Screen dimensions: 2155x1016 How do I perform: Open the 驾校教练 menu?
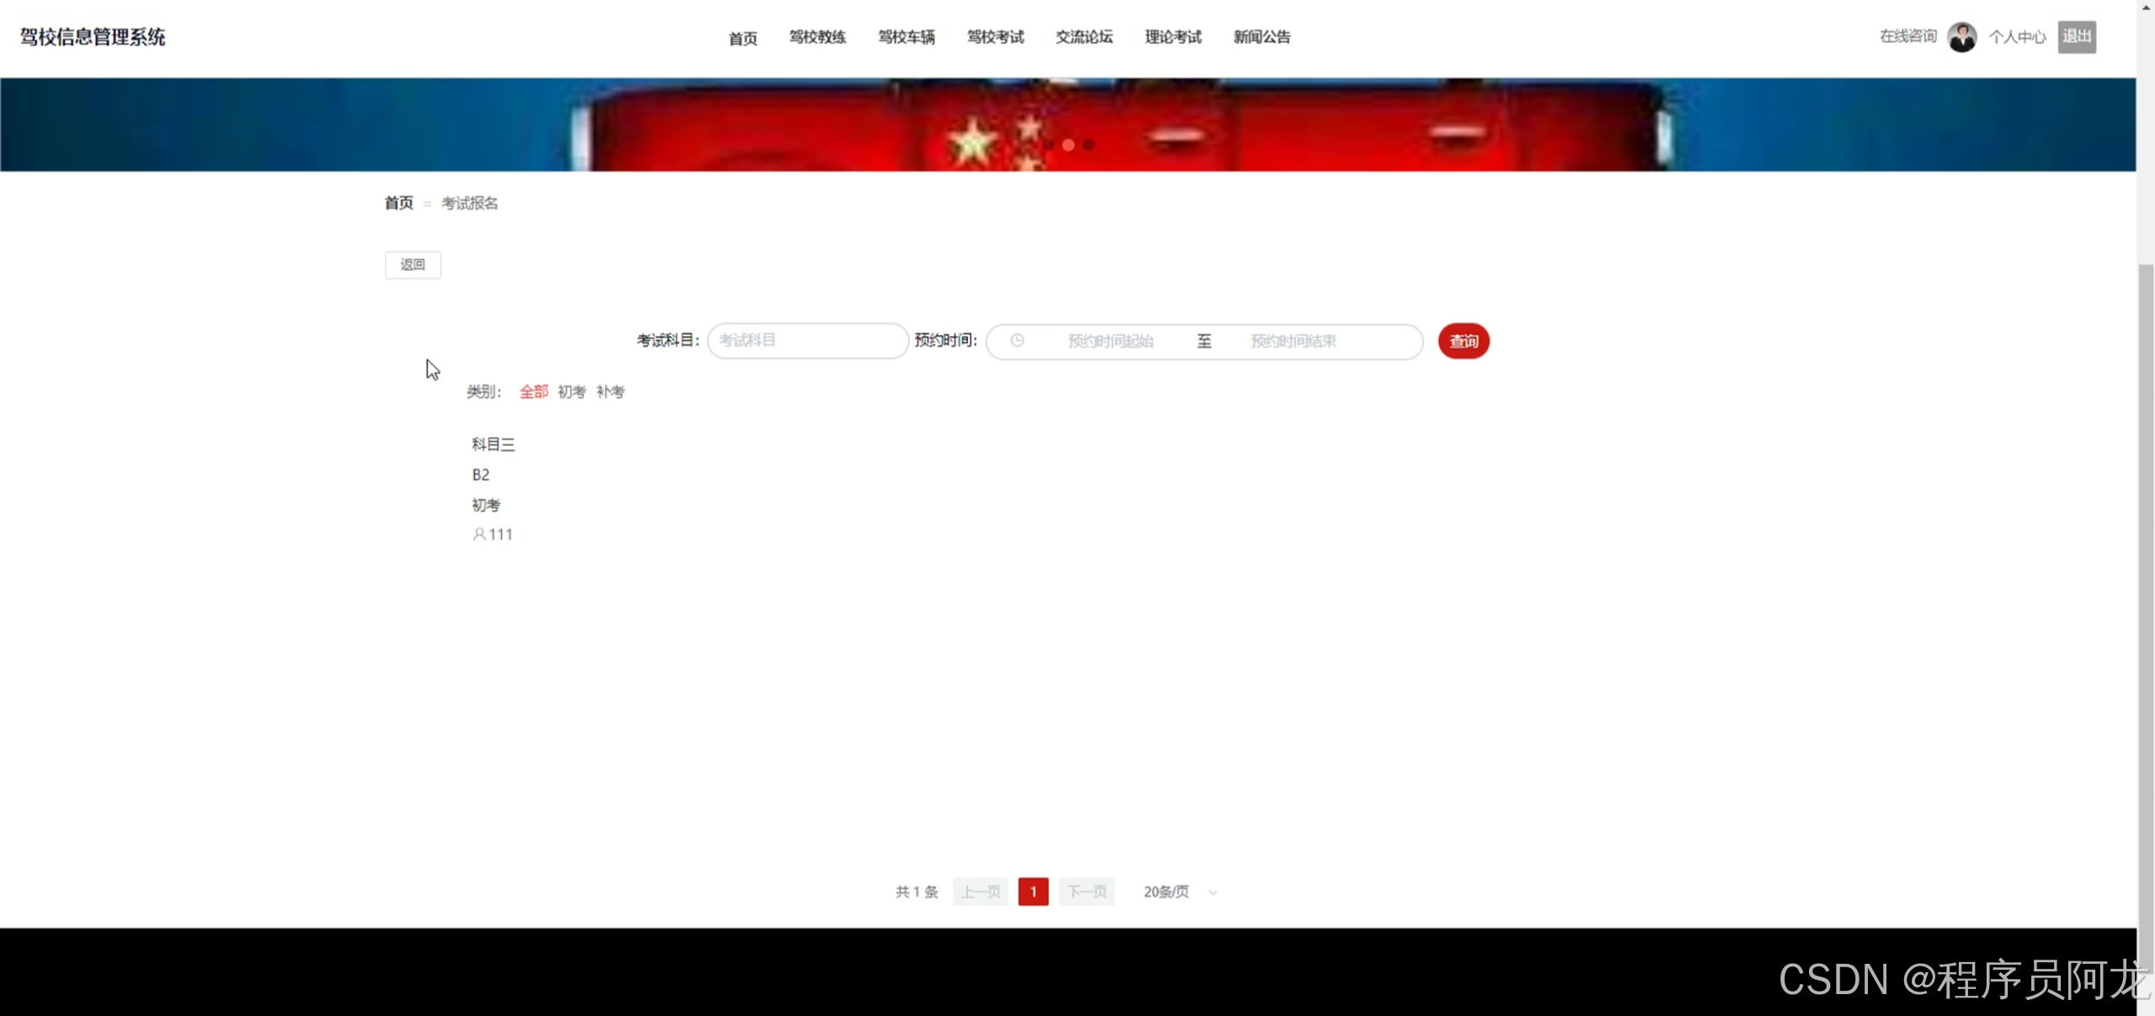pos(817,37)
